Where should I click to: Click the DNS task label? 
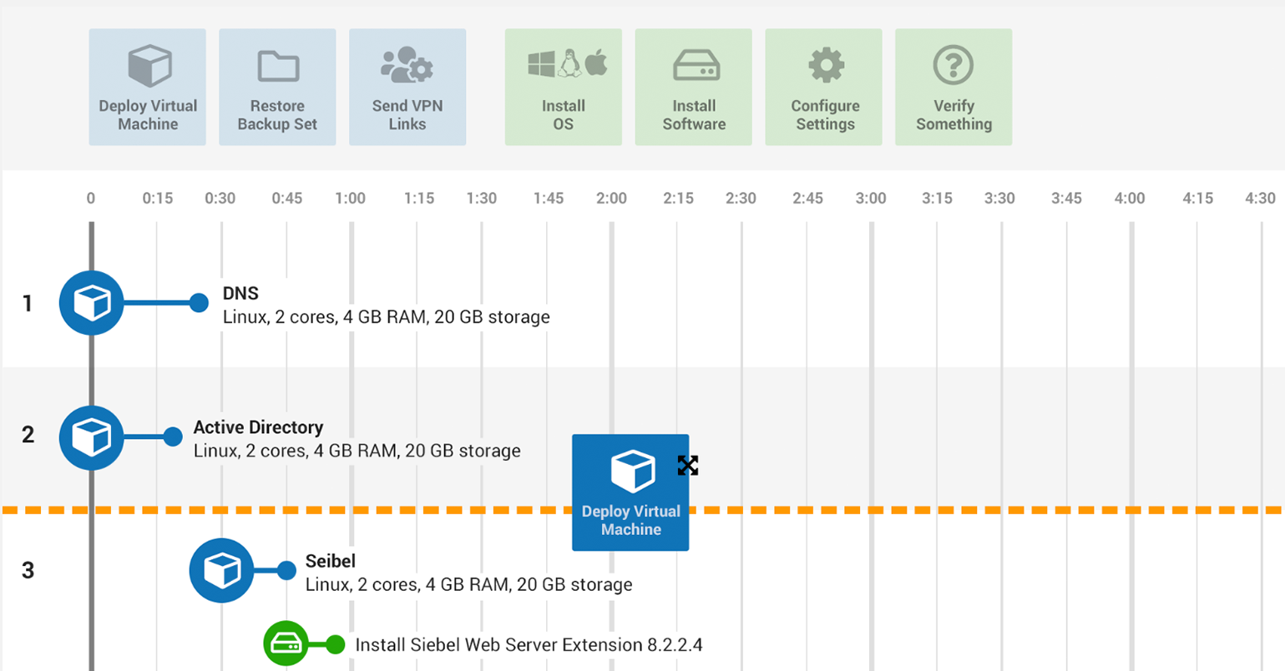click(240, 293)
